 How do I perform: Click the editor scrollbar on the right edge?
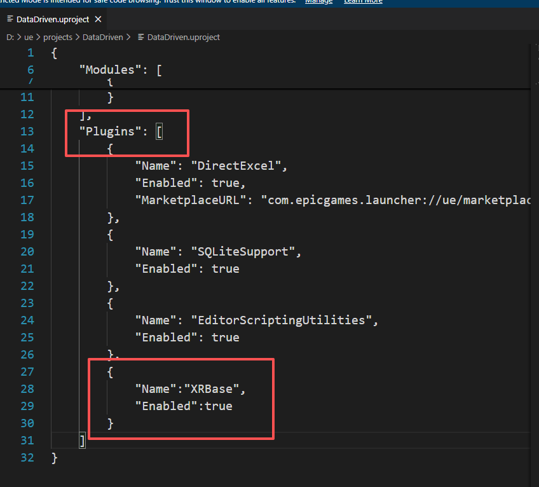pos(535,191)
